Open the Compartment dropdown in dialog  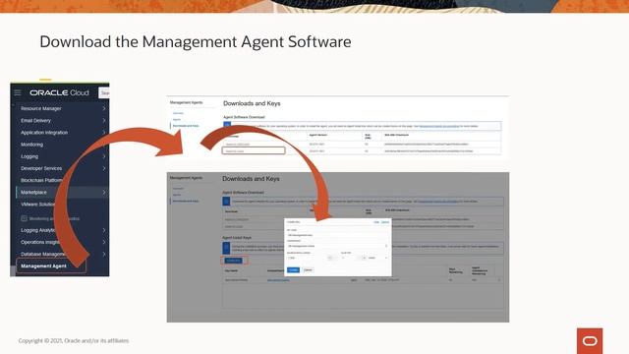[x=338, y=246]
